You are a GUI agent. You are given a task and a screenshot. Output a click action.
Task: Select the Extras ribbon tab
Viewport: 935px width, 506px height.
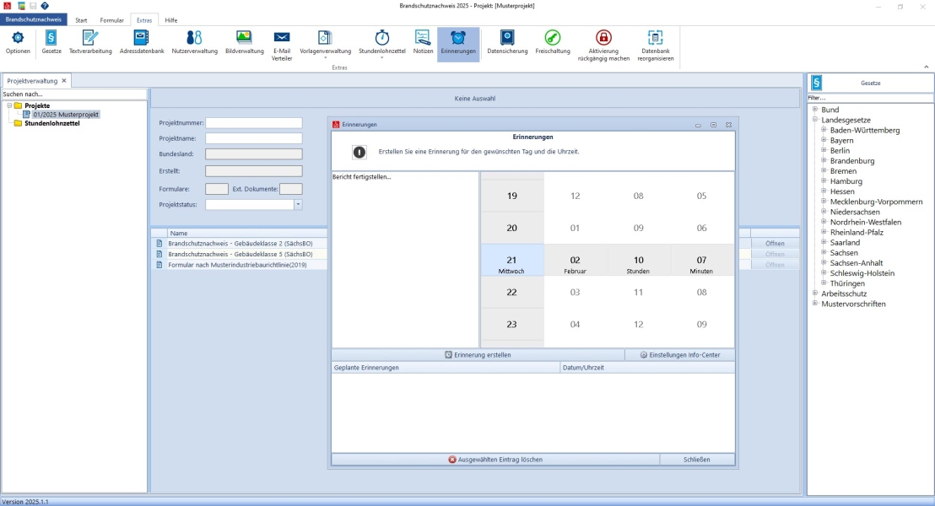144,20
